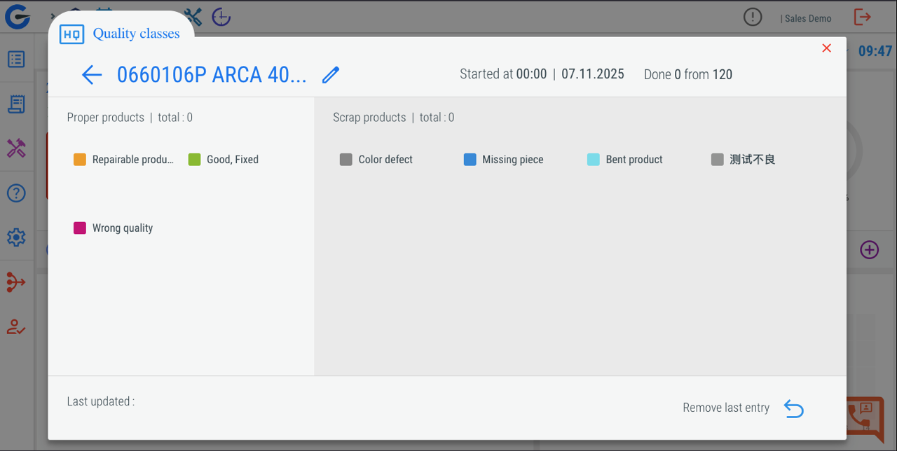Click the order title 0660106P ARCA 40...
This screenshot has width=897, height=451.
pos(212,75)
